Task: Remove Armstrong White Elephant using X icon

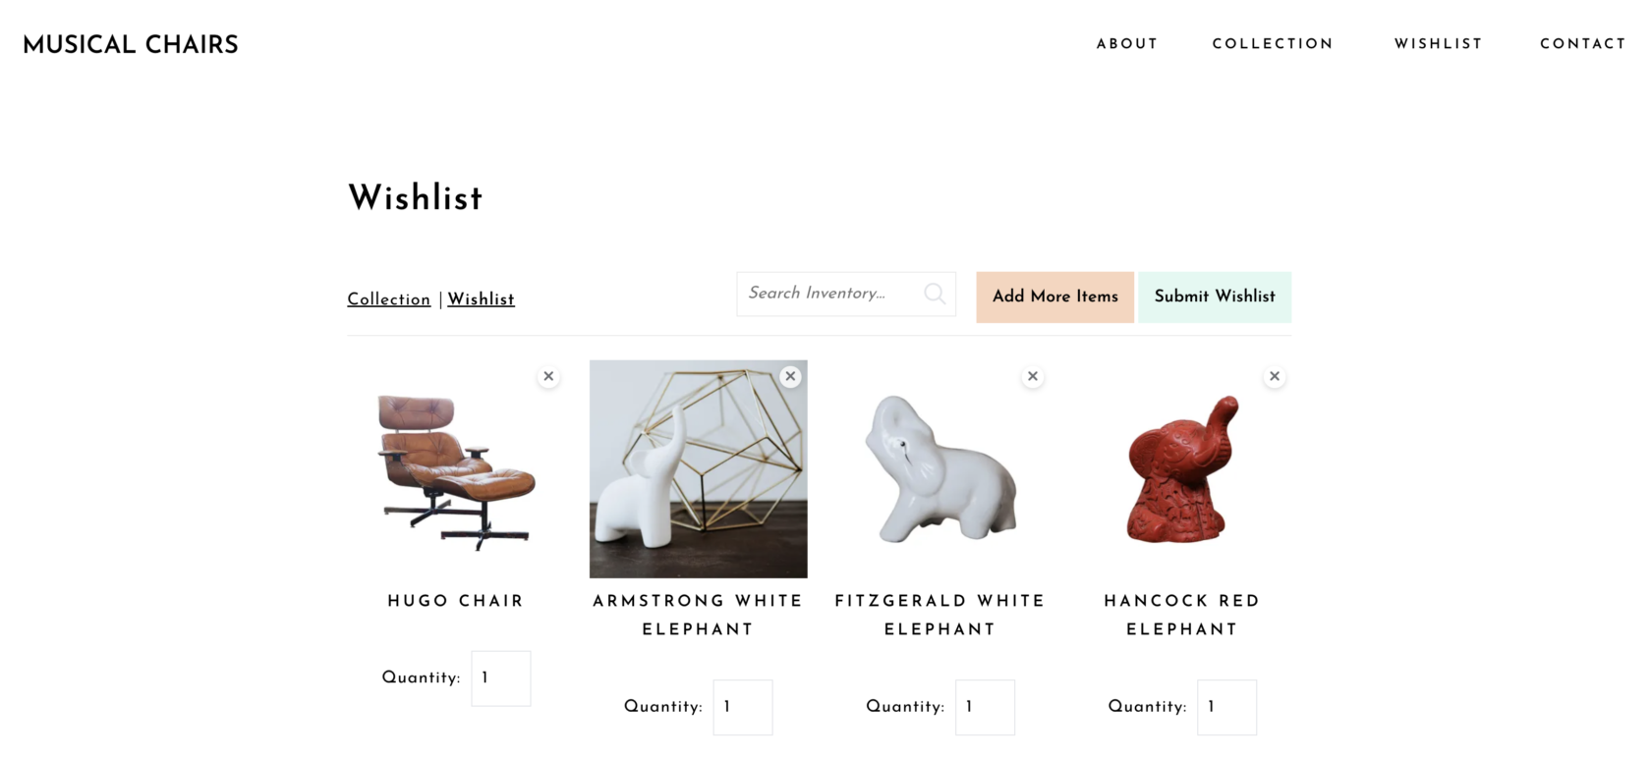Action: [x=790, y=376]
